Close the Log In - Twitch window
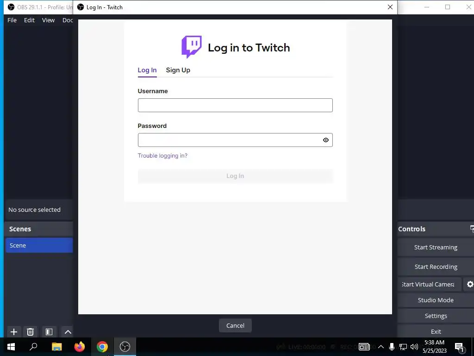The height and width of the screenshot is (356, 474). point(390,7)
